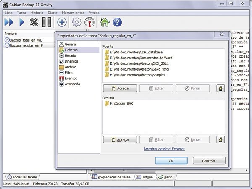
Task: Click the Cobian Backup title bar icon
Action: [5, 5]
